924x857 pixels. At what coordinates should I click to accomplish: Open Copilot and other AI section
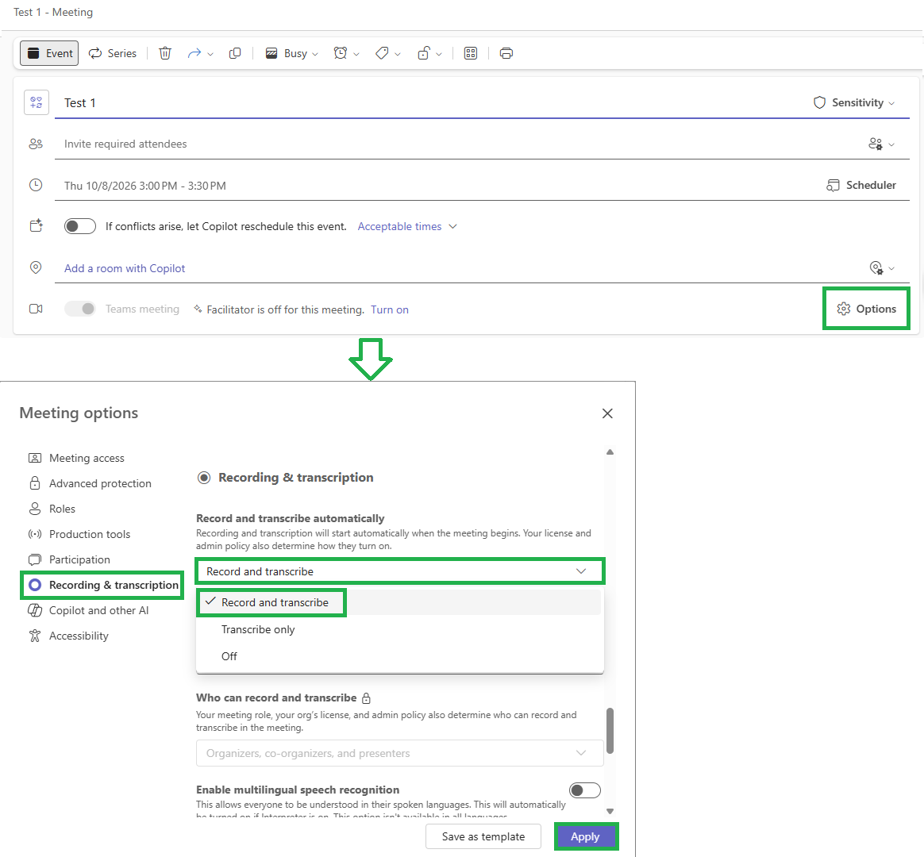coord(88,610)
